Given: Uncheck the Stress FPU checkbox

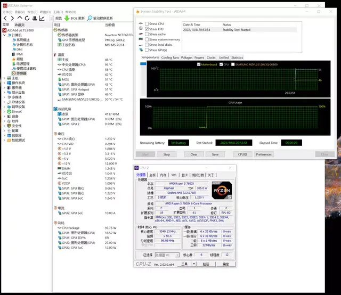Looking at the screenshot, I should [147, 29].
